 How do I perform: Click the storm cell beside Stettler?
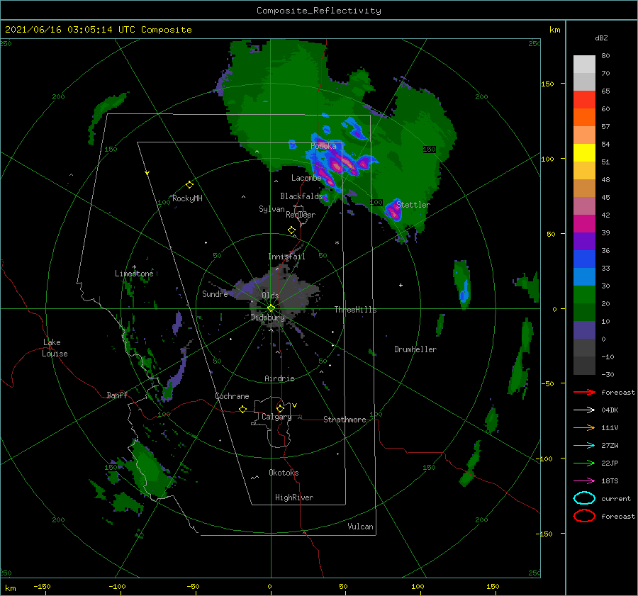pos(393,210)
